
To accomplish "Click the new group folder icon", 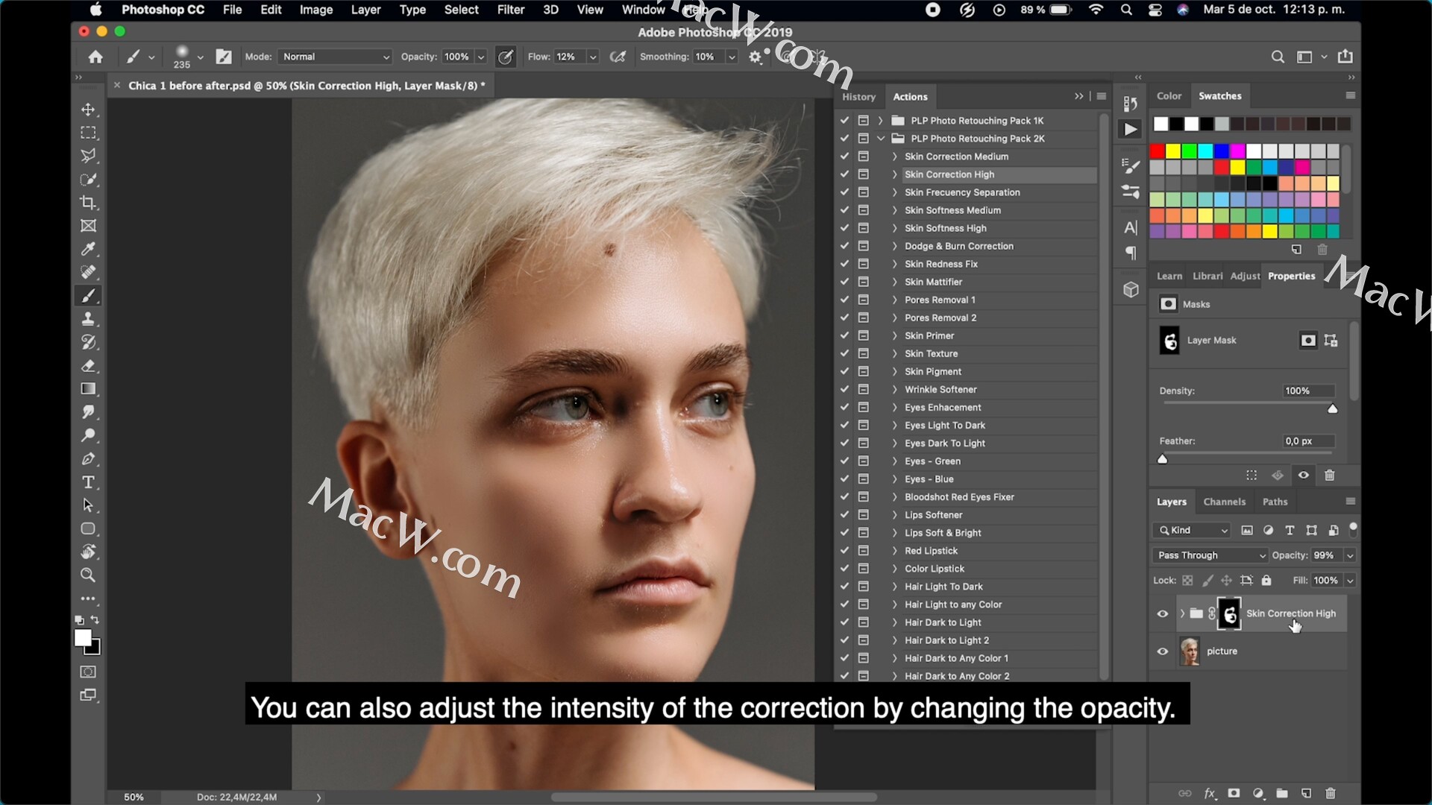I will click(1282, 793).
